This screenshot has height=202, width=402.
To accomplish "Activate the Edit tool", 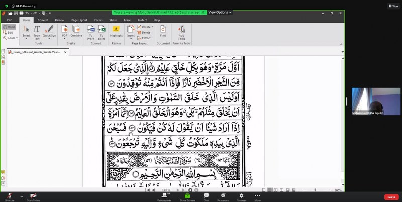I will 8,32.
